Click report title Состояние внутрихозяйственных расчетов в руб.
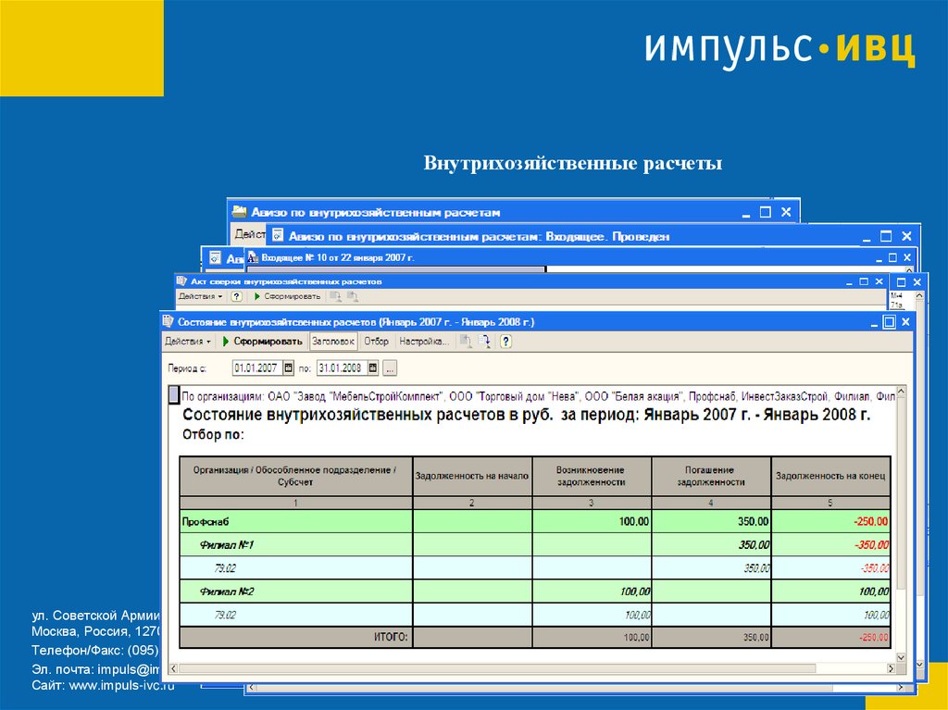This screenshot has width=948, height=710. [368, 415]
